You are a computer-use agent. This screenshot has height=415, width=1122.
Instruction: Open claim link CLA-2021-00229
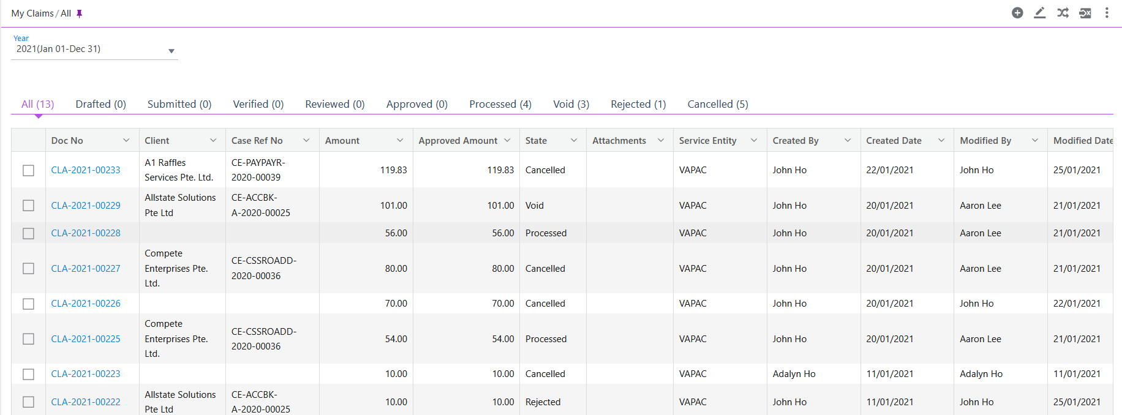pyautogui.click(x=86, y=206)
